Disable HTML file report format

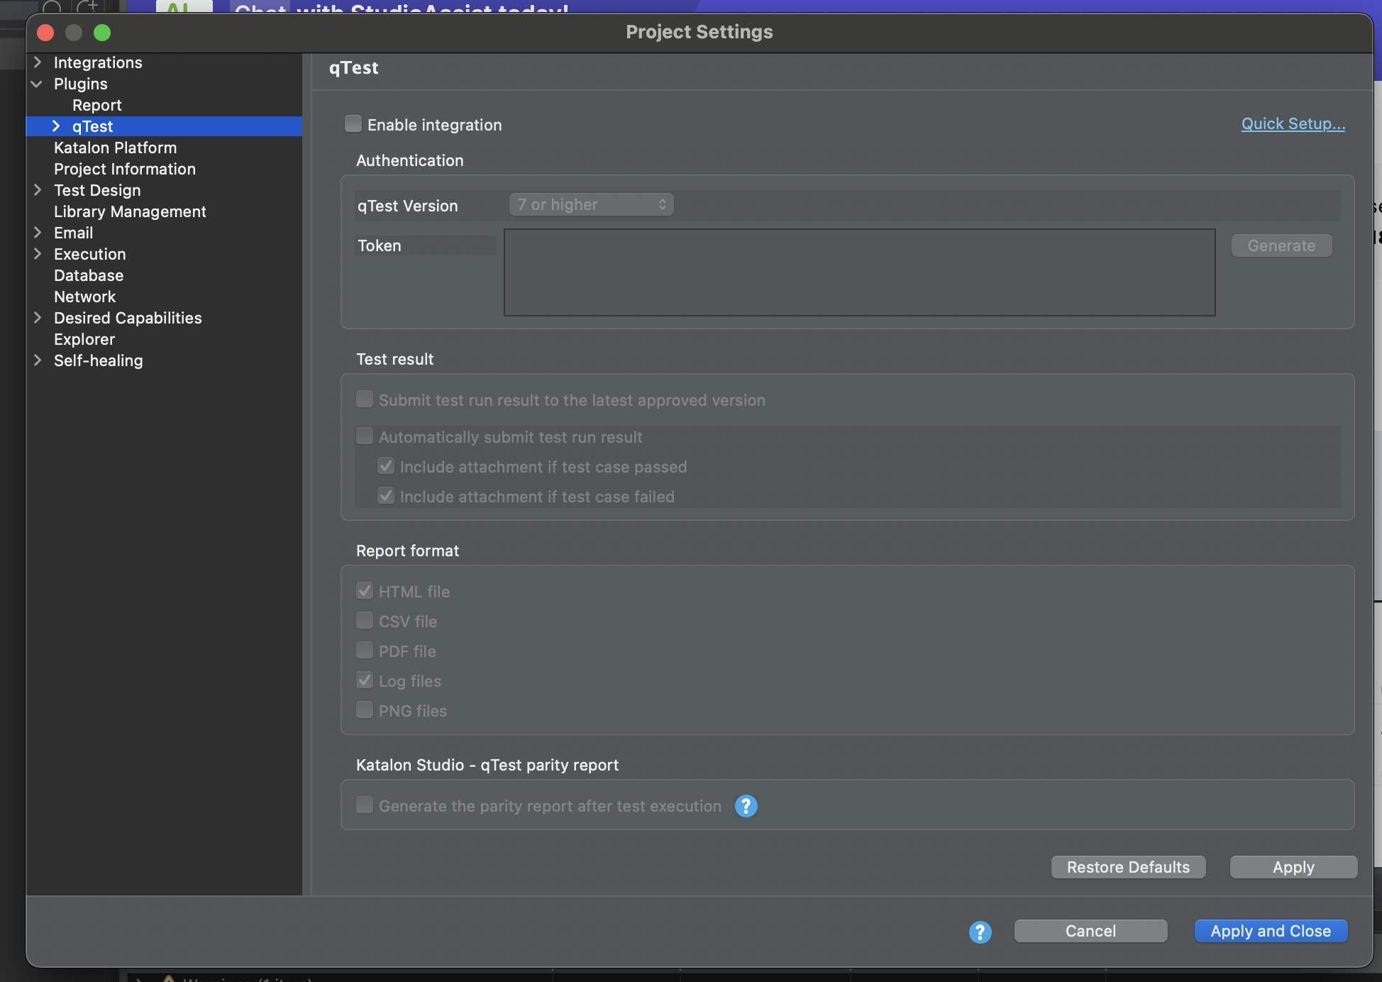[364, 590]
